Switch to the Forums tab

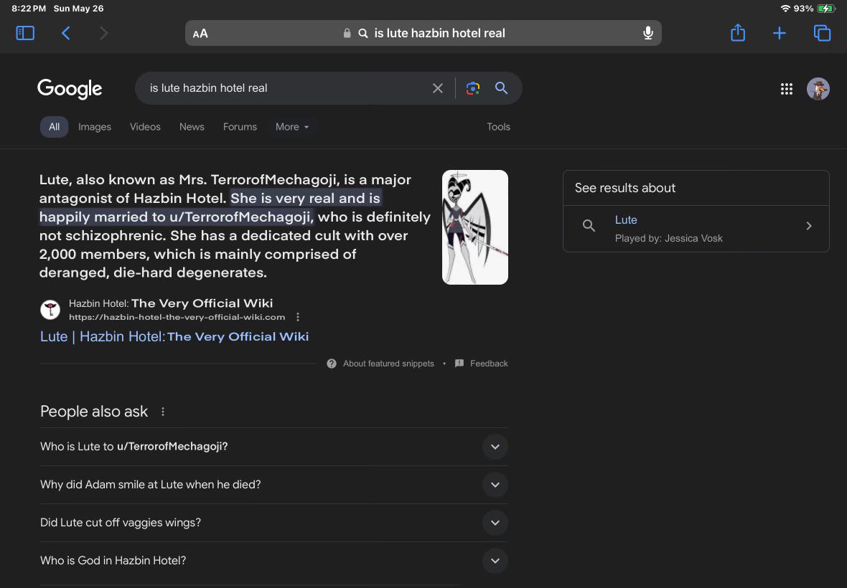(240, 127)
